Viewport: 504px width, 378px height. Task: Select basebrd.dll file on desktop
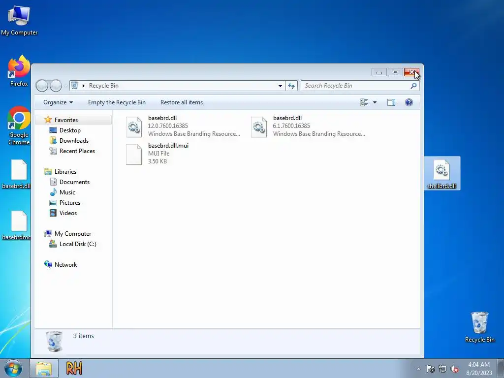click(x=17, y=174)
